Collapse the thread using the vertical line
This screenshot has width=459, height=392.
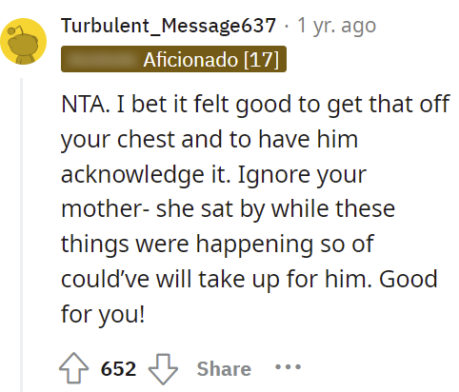22,235
